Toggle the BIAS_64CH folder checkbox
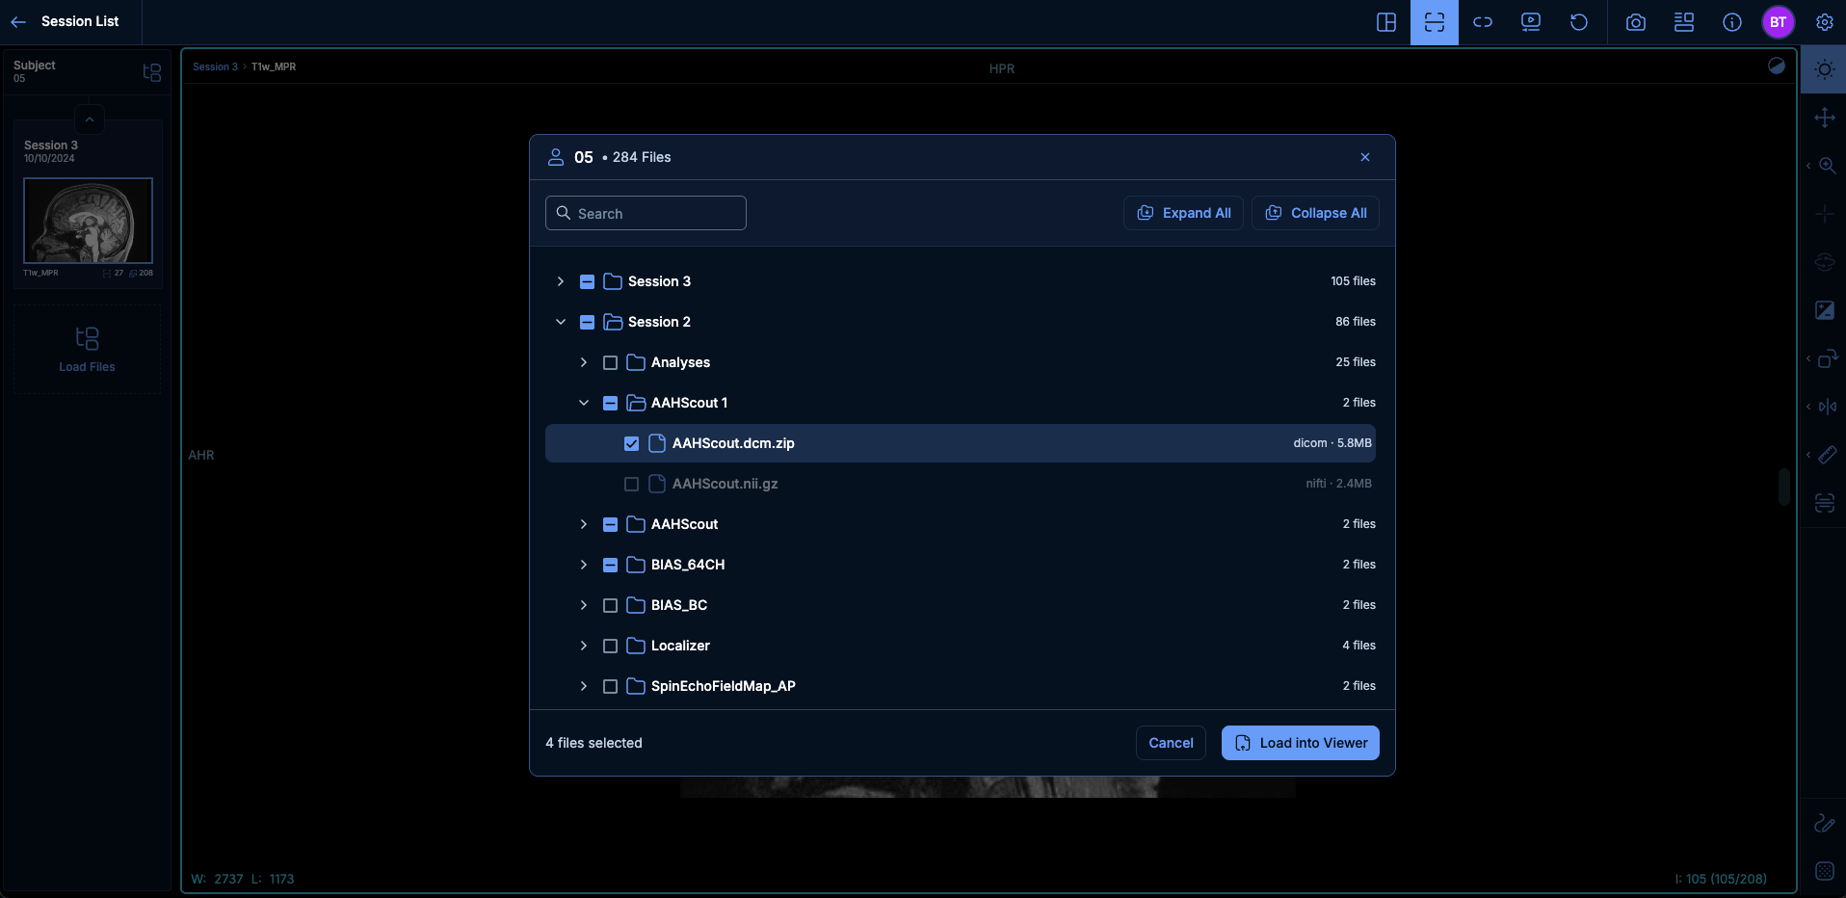Screen dimensions: 1846x898 (x=610, y=565)
